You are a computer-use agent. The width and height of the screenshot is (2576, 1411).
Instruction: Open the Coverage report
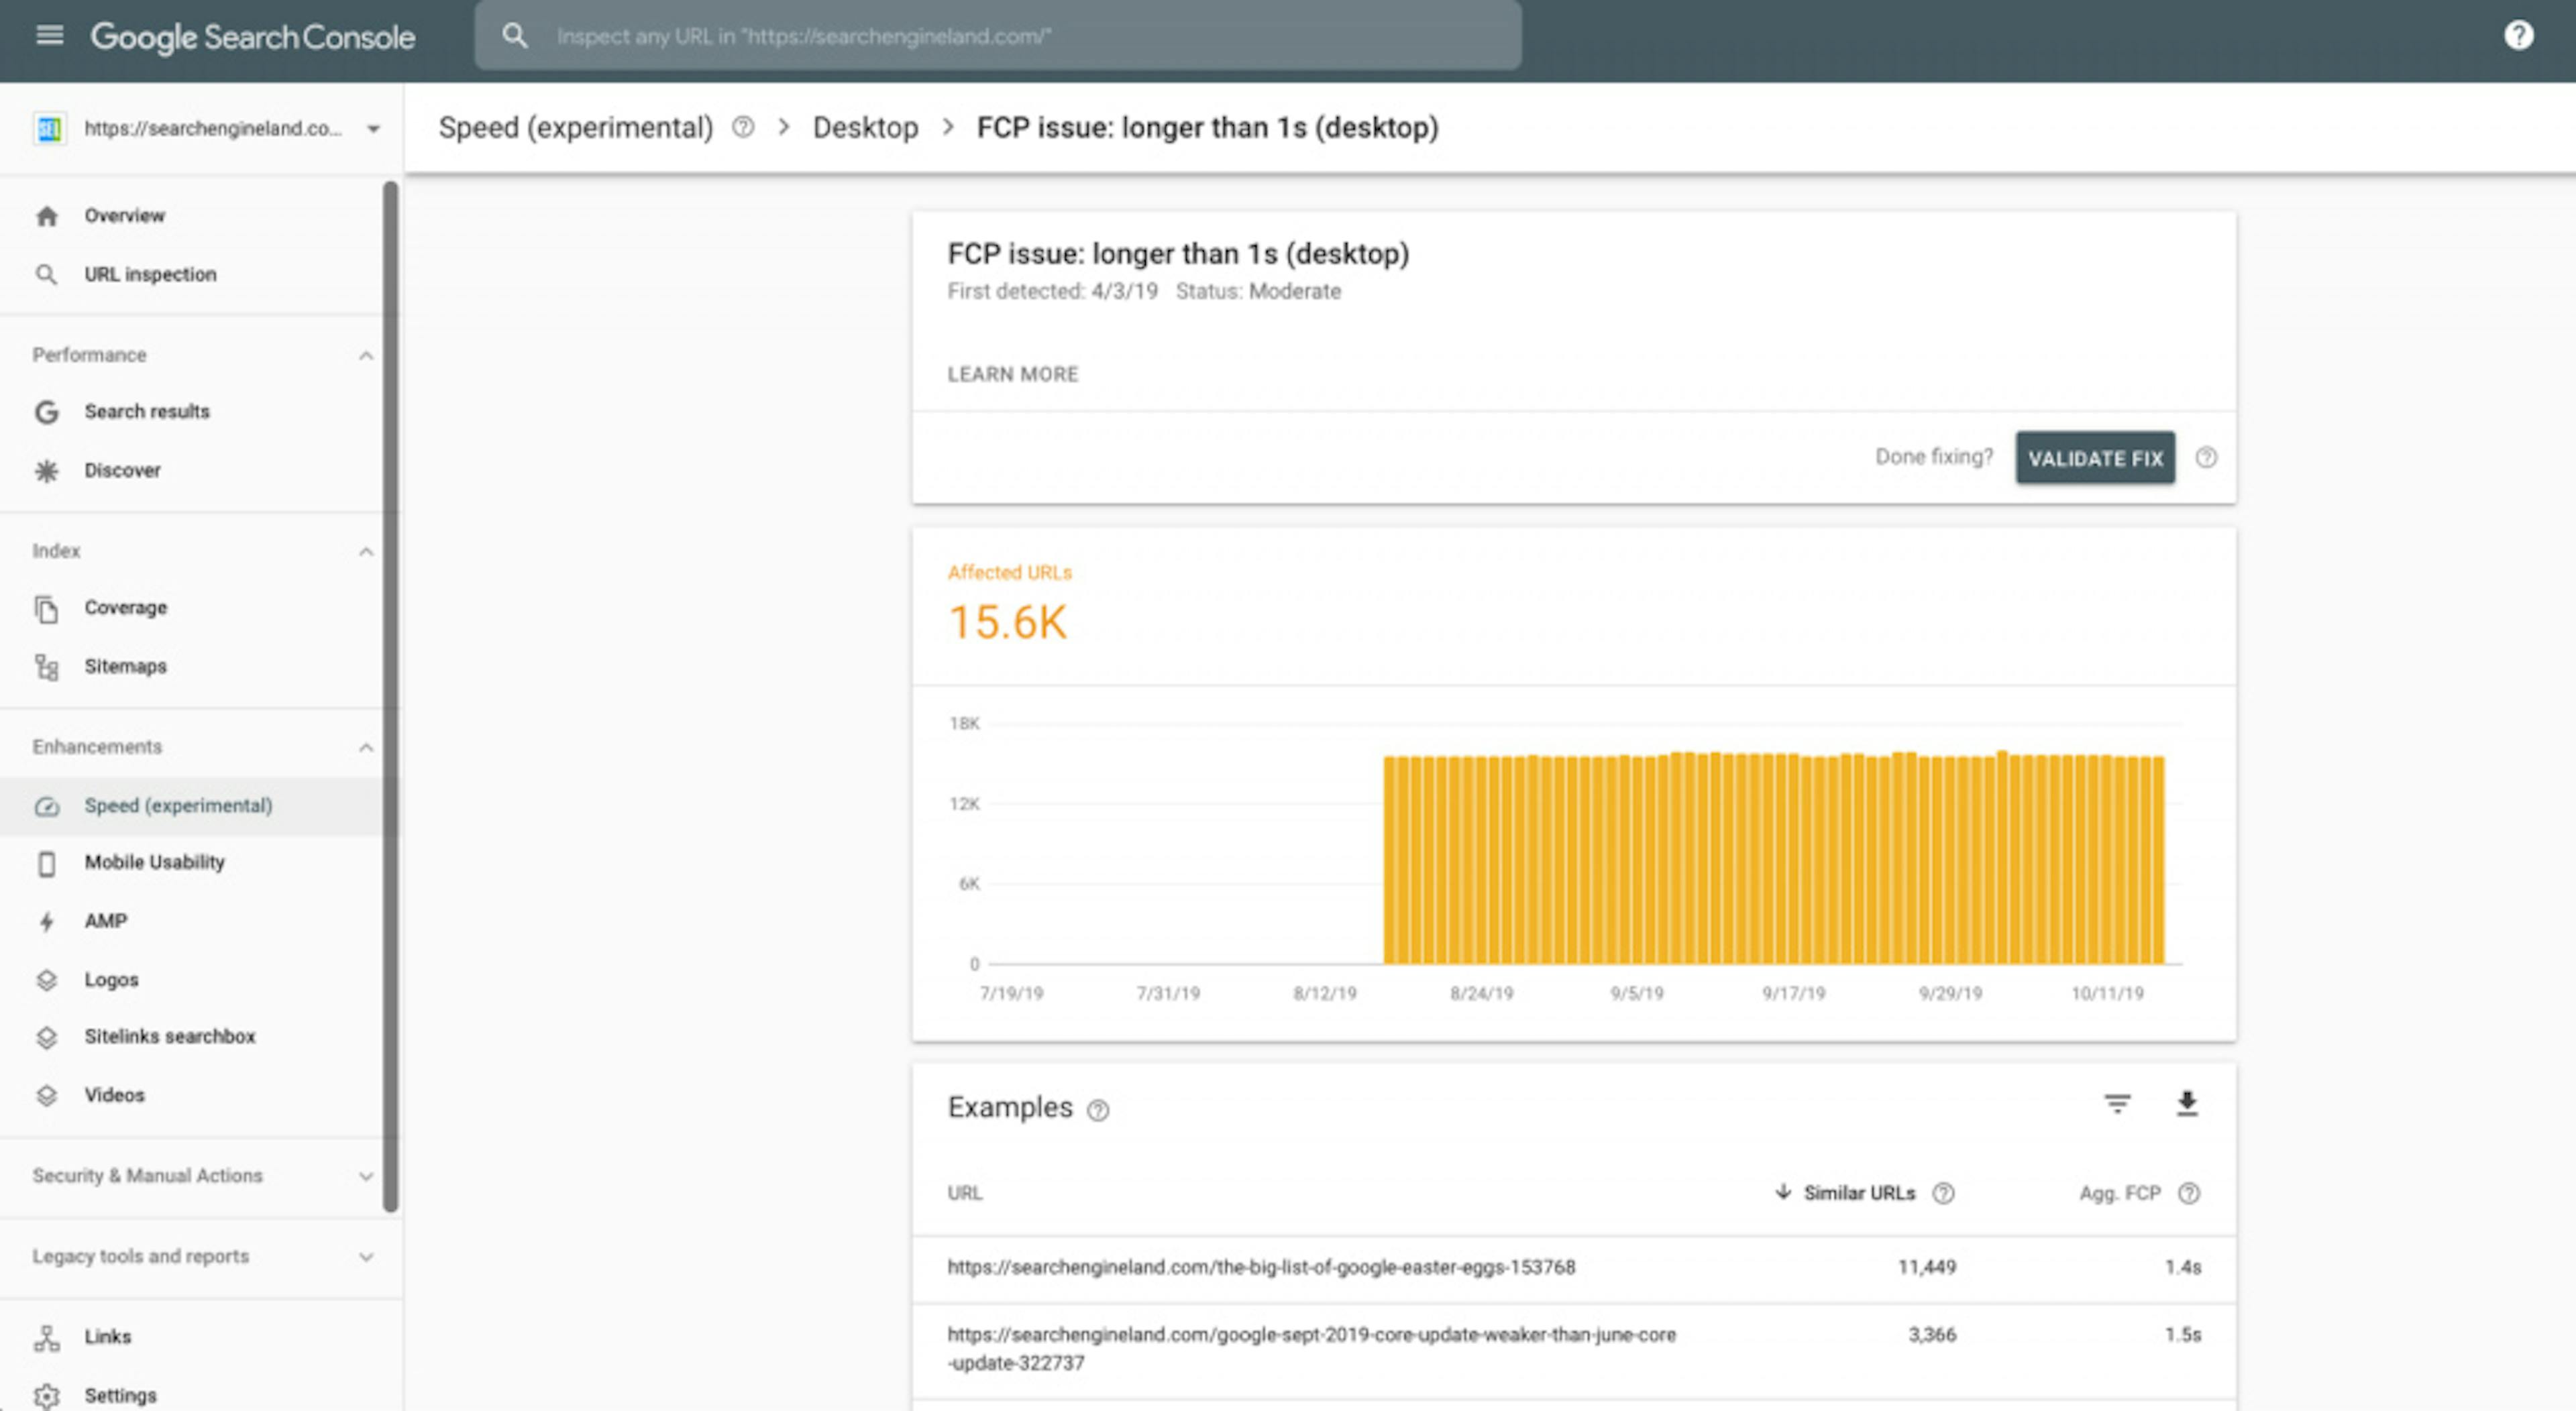[x=125, y=607]
